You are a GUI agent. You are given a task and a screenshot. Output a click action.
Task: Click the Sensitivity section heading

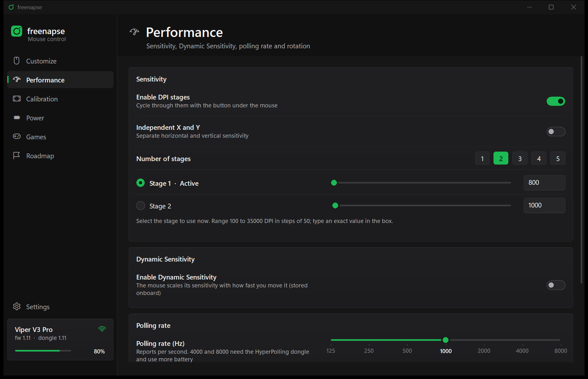point(151,79)
